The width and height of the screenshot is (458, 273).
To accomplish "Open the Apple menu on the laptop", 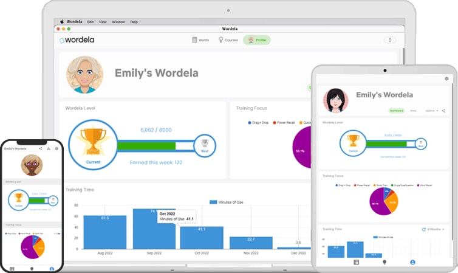I will pos(62,22).
